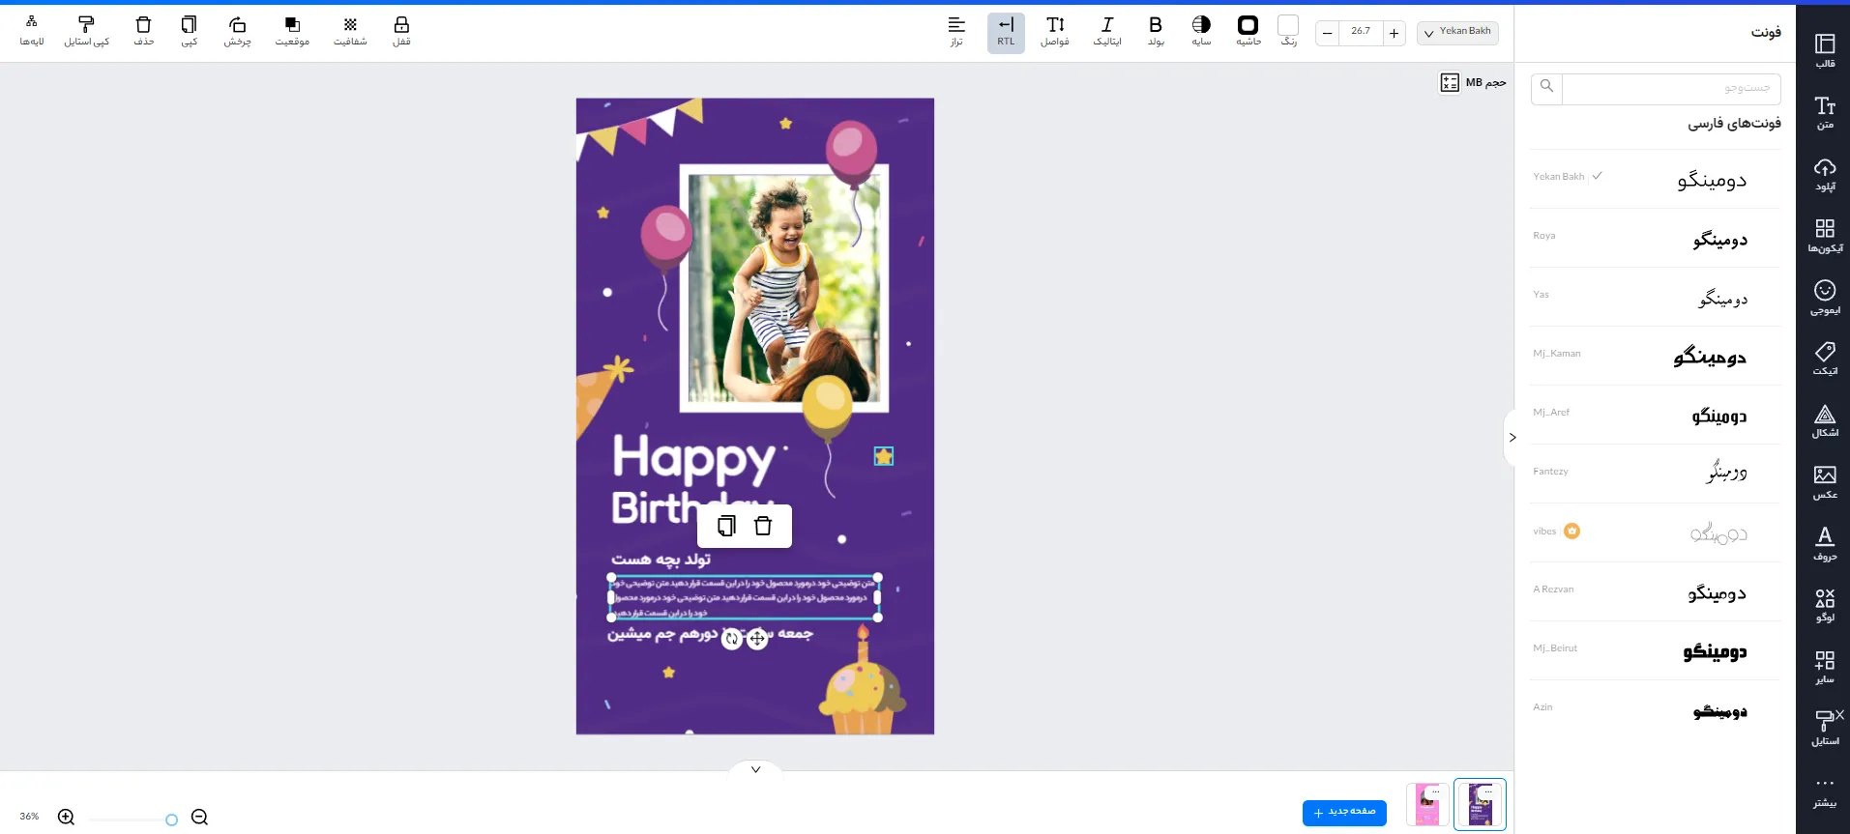The height and width of the screenshot is (834, 1850).
Task: Select the Mj_Kaman font
Action: [x=1655, y=356]
